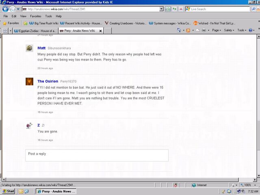Open the Edit menu

click(x=14, y=16)
